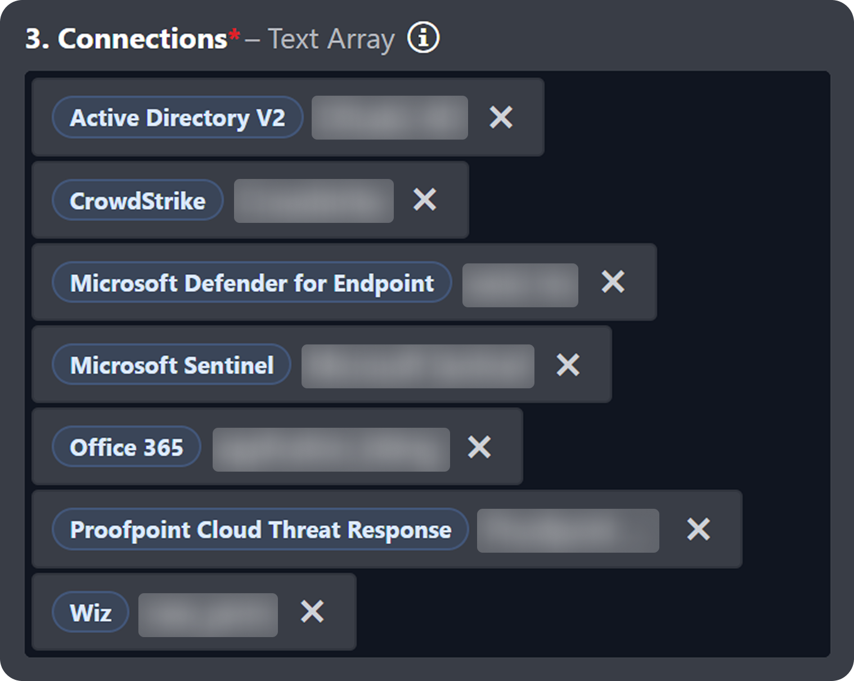Screen dimensions: 854x681
Task: Click the Office 365 tag
Action: pyautogui.click(x=127, y=447)
